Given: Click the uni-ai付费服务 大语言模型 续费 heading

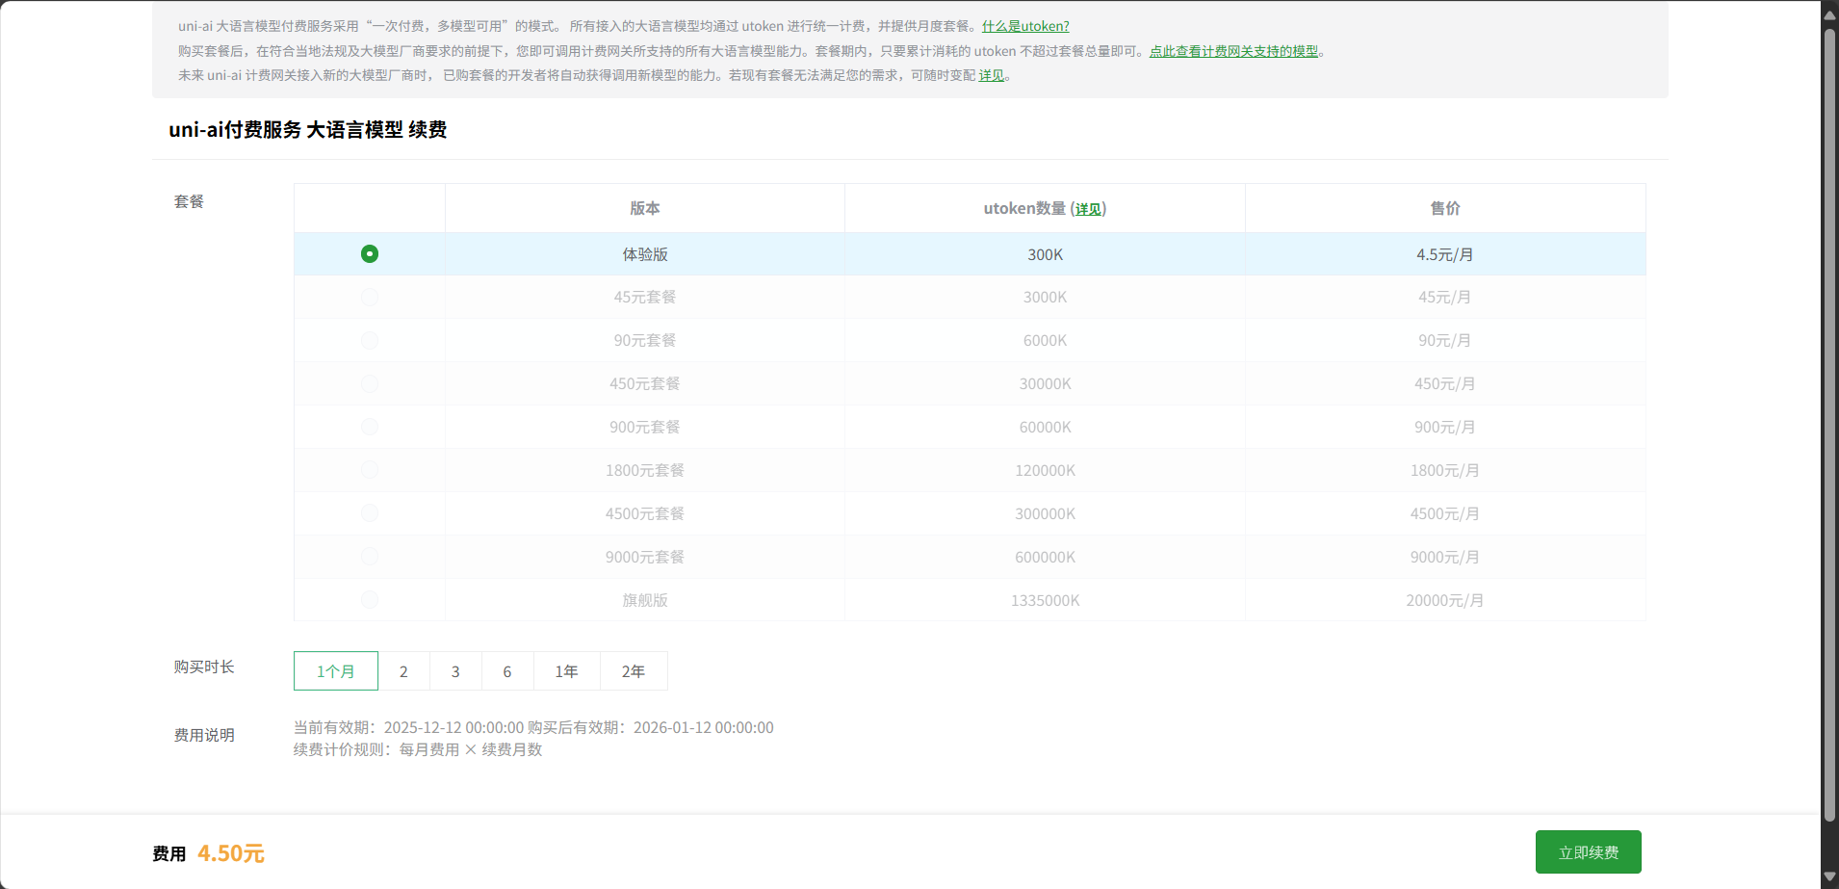Looking at the screenshot, I should tap(308, 129).
